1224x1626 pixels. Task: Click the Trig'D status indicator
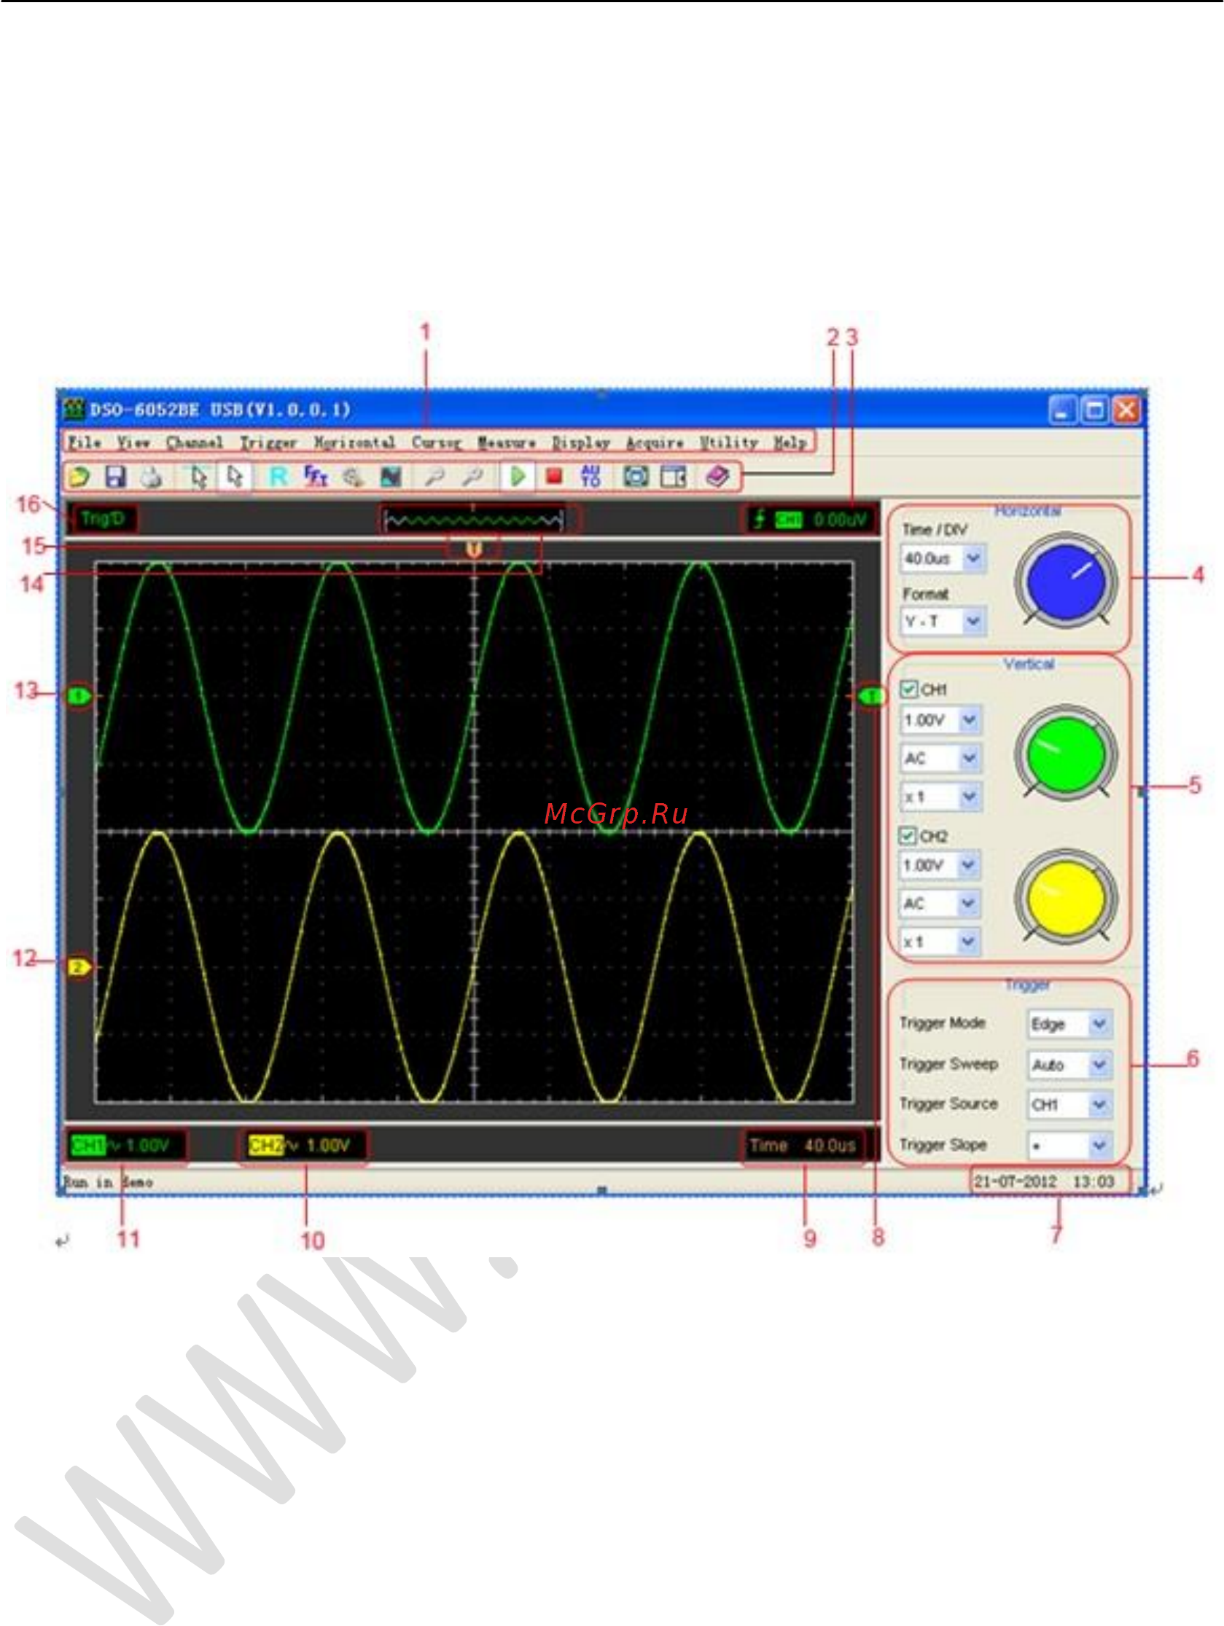point(103,519)
